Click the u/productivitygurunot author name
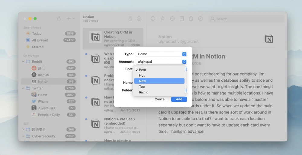The image size is (302, 155). pyautogui.click(x=178, y=41)
